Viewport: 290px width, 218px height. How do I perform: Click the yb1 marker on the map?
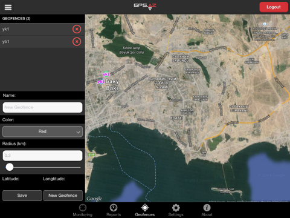[x=101, y=82]
